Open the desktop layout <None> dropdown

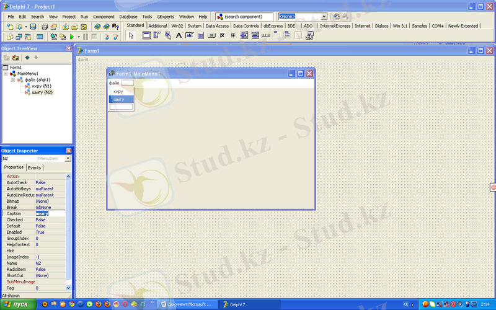pyautogui.click(x=324, y=17)
